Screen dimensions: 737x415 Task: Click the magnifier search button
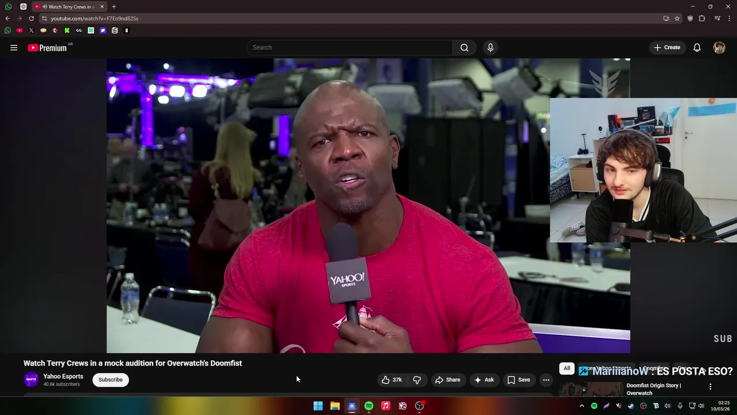tap(464, 48)
